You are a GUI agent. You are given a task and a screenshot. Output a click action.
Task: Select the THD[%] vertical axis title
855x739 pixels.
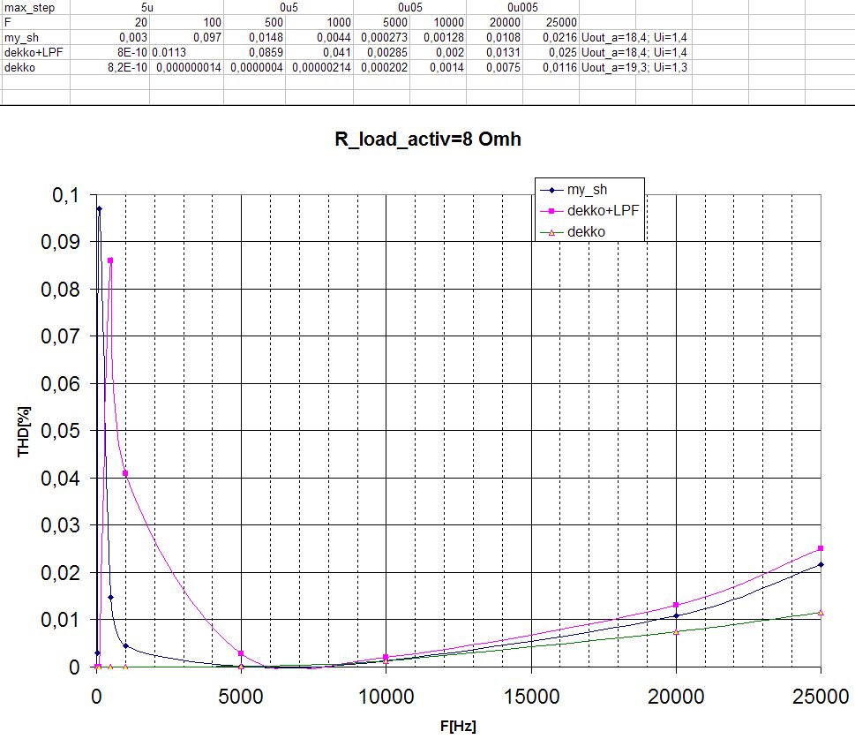coord(24,431)
